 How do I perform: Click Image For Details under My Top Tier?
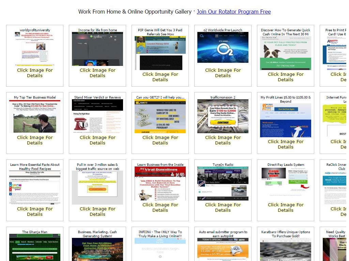(35, 140)
